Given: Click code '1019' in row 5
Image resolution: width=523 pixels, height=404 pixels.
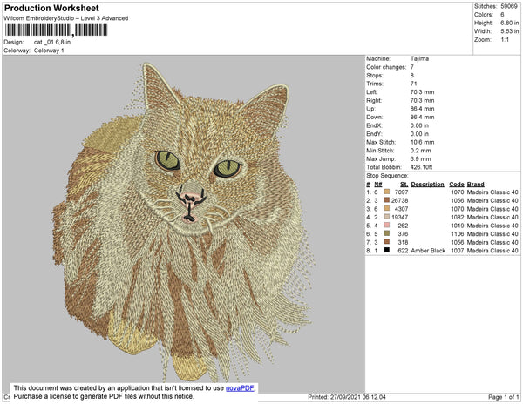Looking at the screenshot, I should click(458, 226).
